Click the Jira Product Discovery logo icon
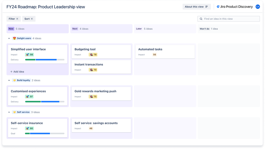This screenshot has width=265, height=149. (218, 7)
